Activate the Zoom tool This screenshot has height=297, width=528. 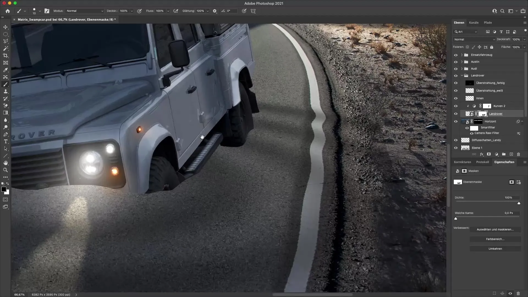[x=5, y=170]
